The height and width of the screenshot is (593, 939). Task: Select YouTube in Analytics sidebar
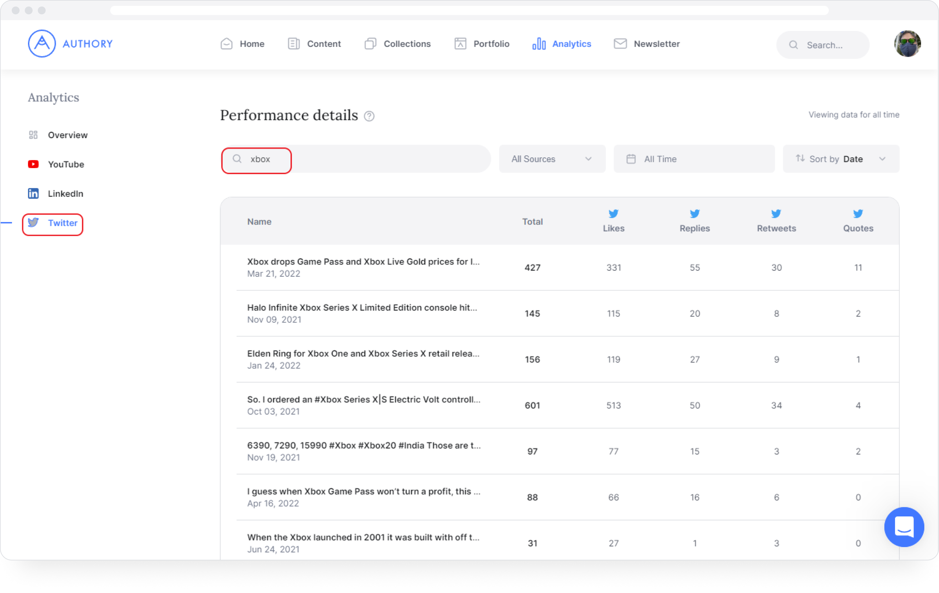click(66, 164)
